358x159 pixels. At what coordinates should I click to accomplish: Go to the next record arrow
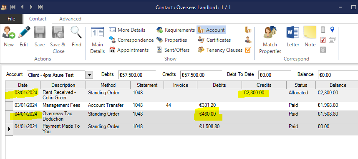coord(31,7)
